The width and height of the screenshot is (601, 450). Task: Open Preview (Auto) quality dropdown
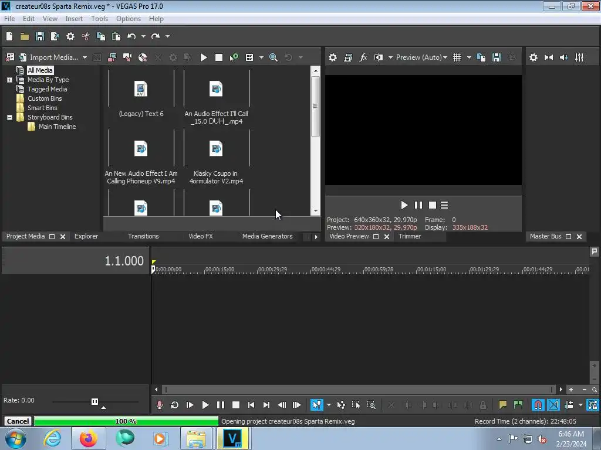point(421,57)
